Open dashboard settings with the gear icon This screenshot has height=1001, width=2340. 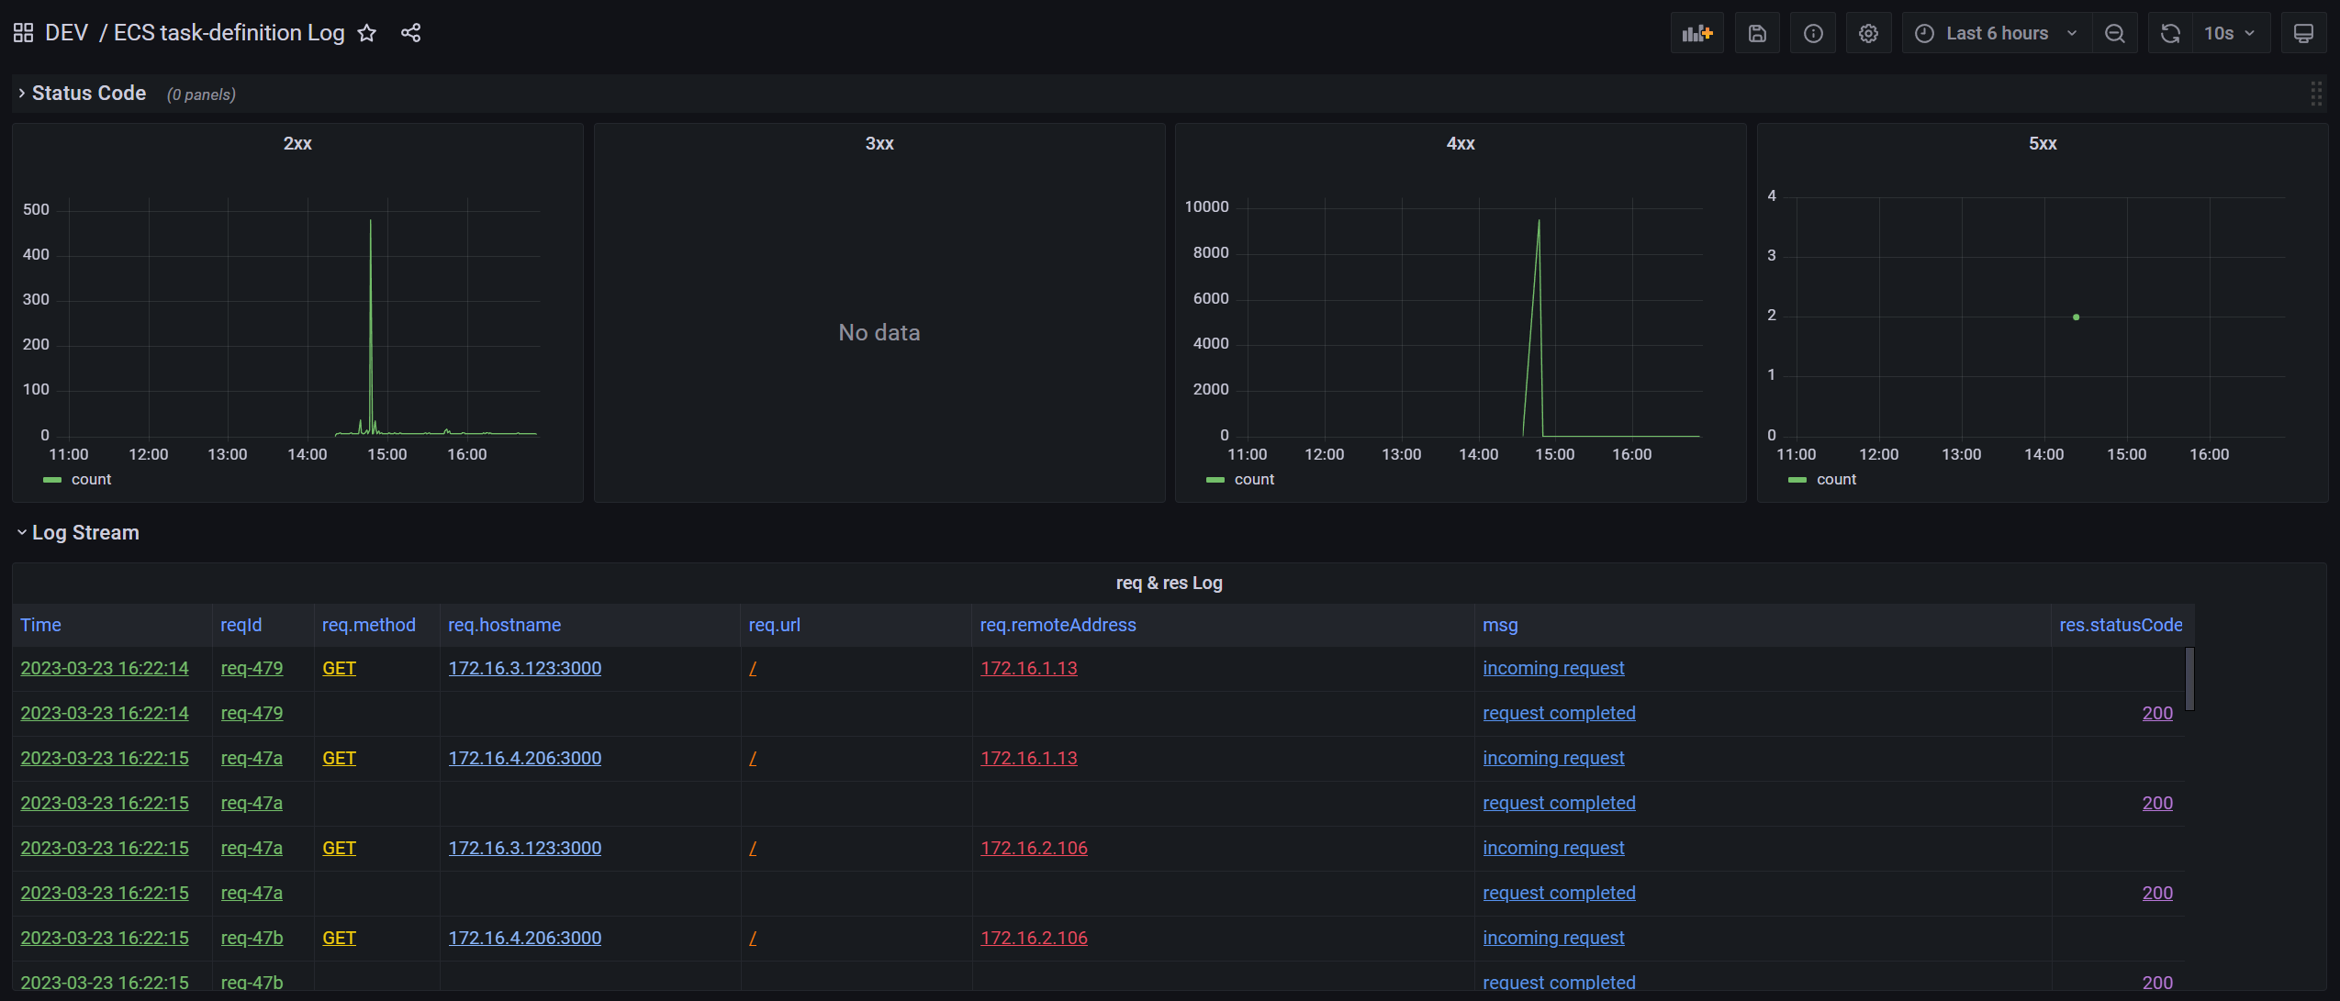[1869, 32]
